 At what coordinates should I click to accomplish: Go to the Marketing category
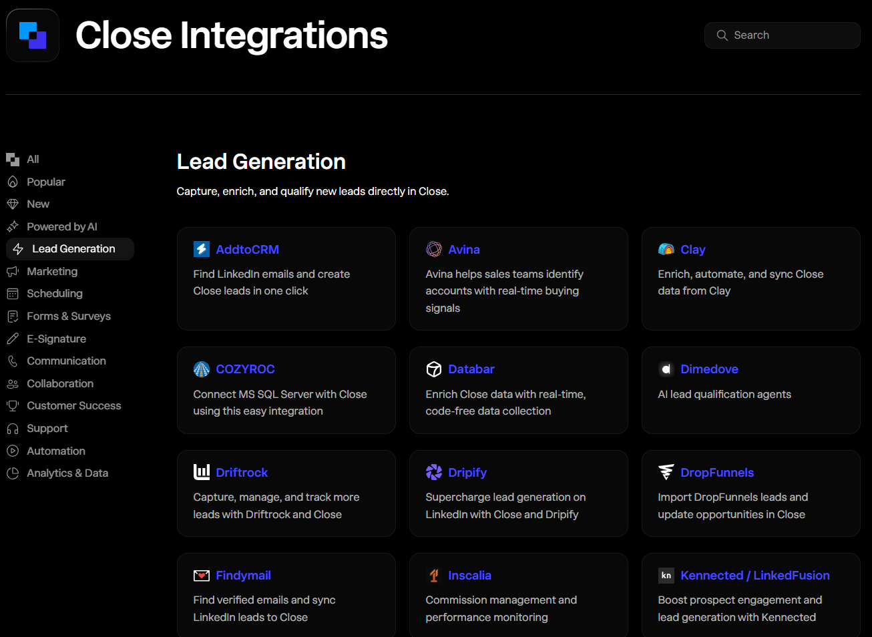(x=52, y=272)
